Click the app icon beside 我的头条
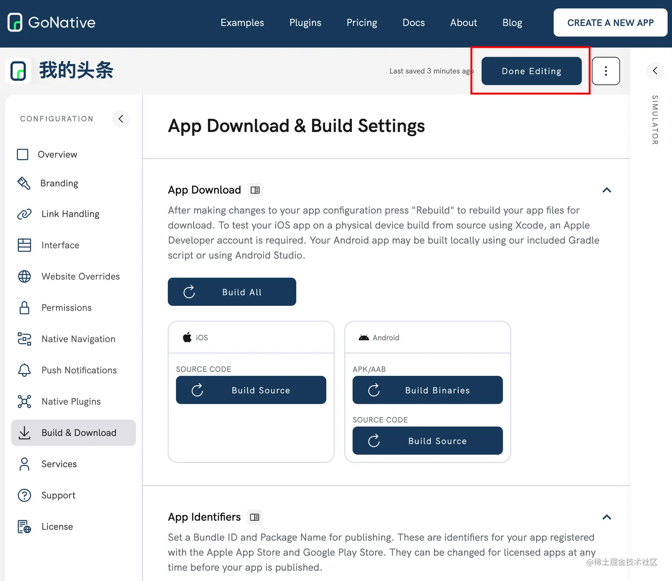This screenshot has height=581, width=672. pyautogui.click(x=18, y=71)
